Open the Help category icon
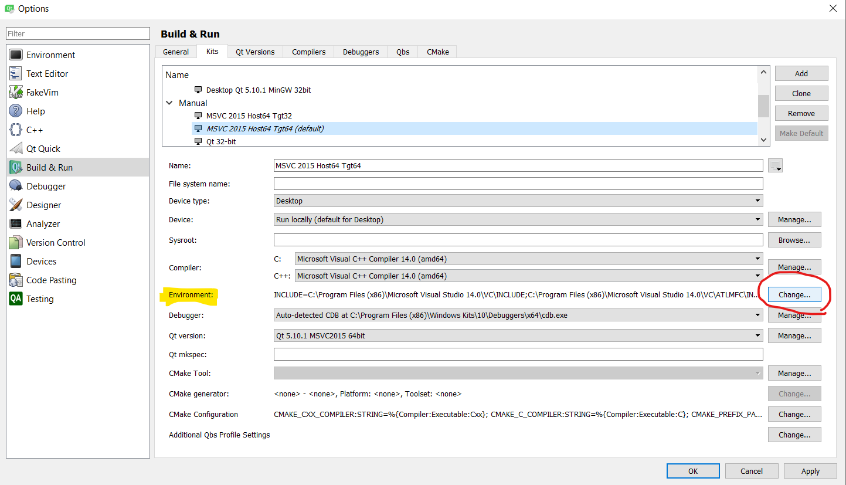This screenshot has width=846, height=485. click(x=16, y=111)
